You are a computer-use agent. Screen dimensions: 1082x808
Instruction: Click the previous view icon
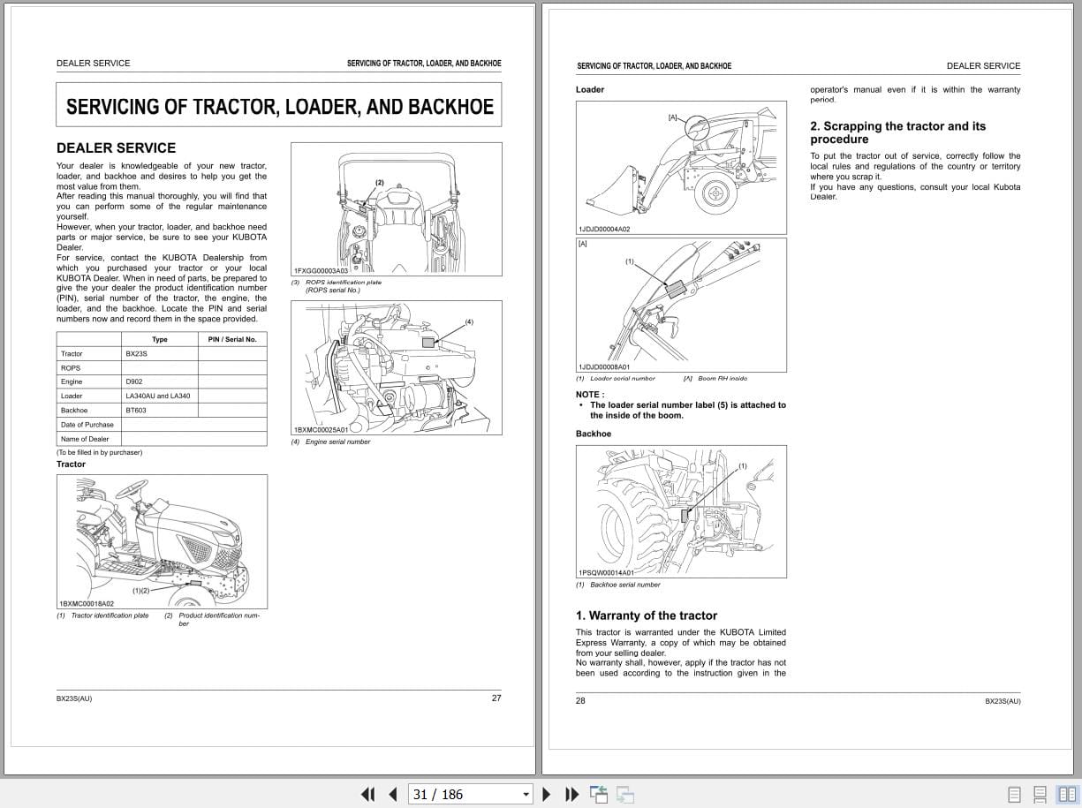[x=599, y=795]
